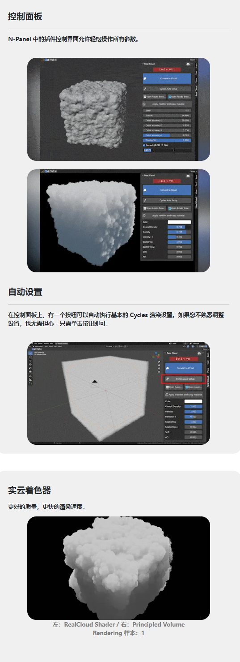
Task: Click the Discord icon in first panel
Action: [x=189, y=64]
